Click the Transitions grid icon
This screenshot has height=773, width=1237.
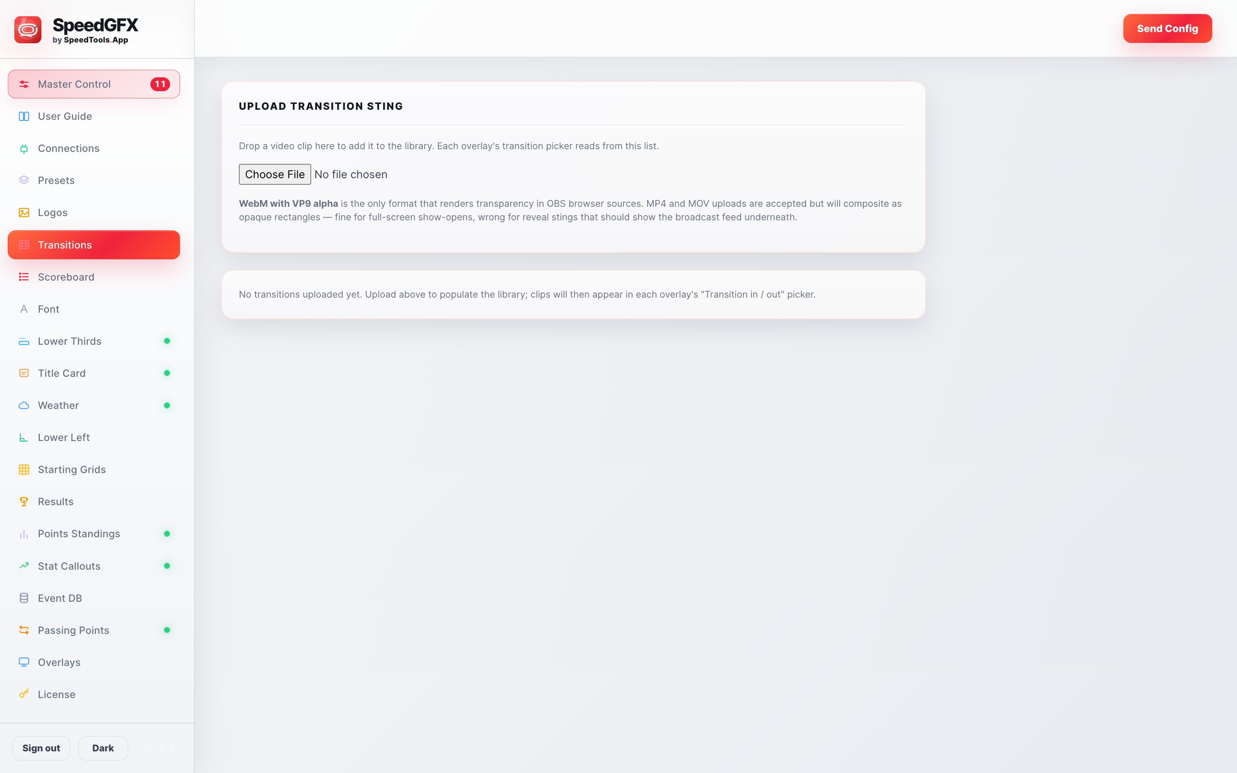click(24, 245)
